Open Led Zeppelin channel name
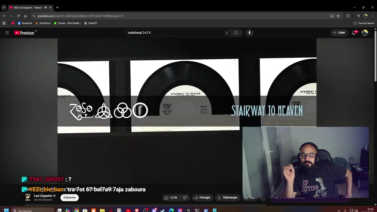 pyautogui.click(x=43, y=196)
